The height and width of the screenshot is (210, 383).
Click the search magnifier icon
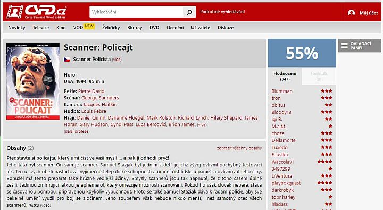pos(189,12)
